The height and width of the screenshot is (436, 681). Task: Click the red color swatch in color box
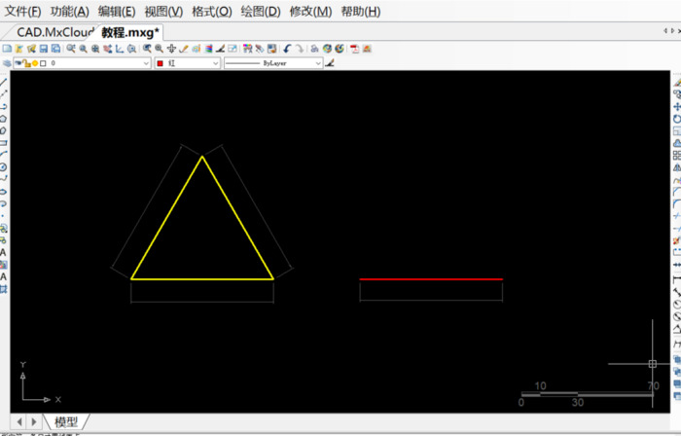coord(160,63)
